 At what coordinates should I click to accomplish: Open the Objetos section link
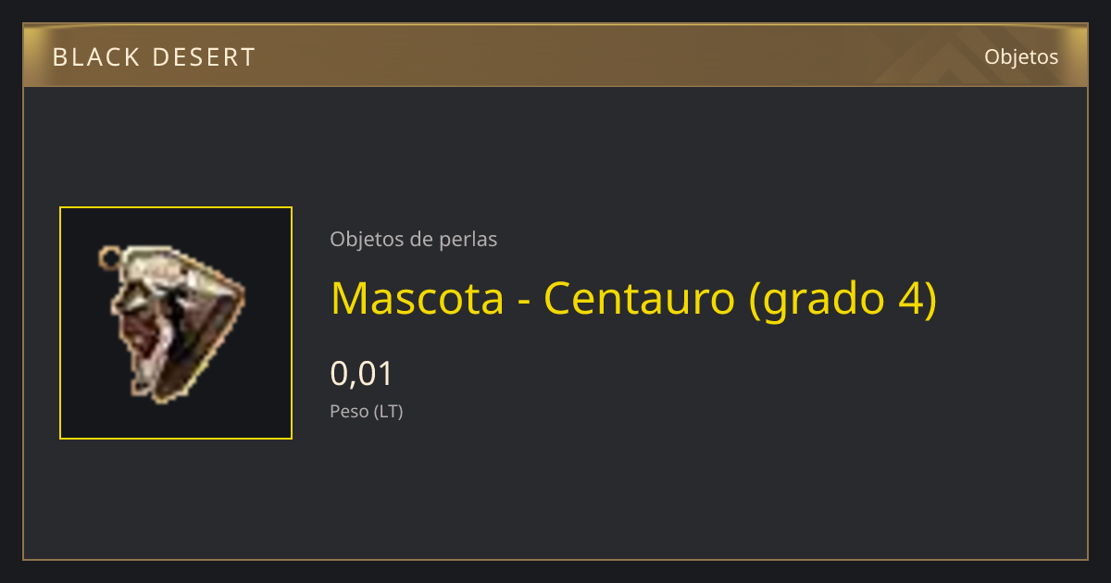pyautogui.click(x=1021, y=56)
